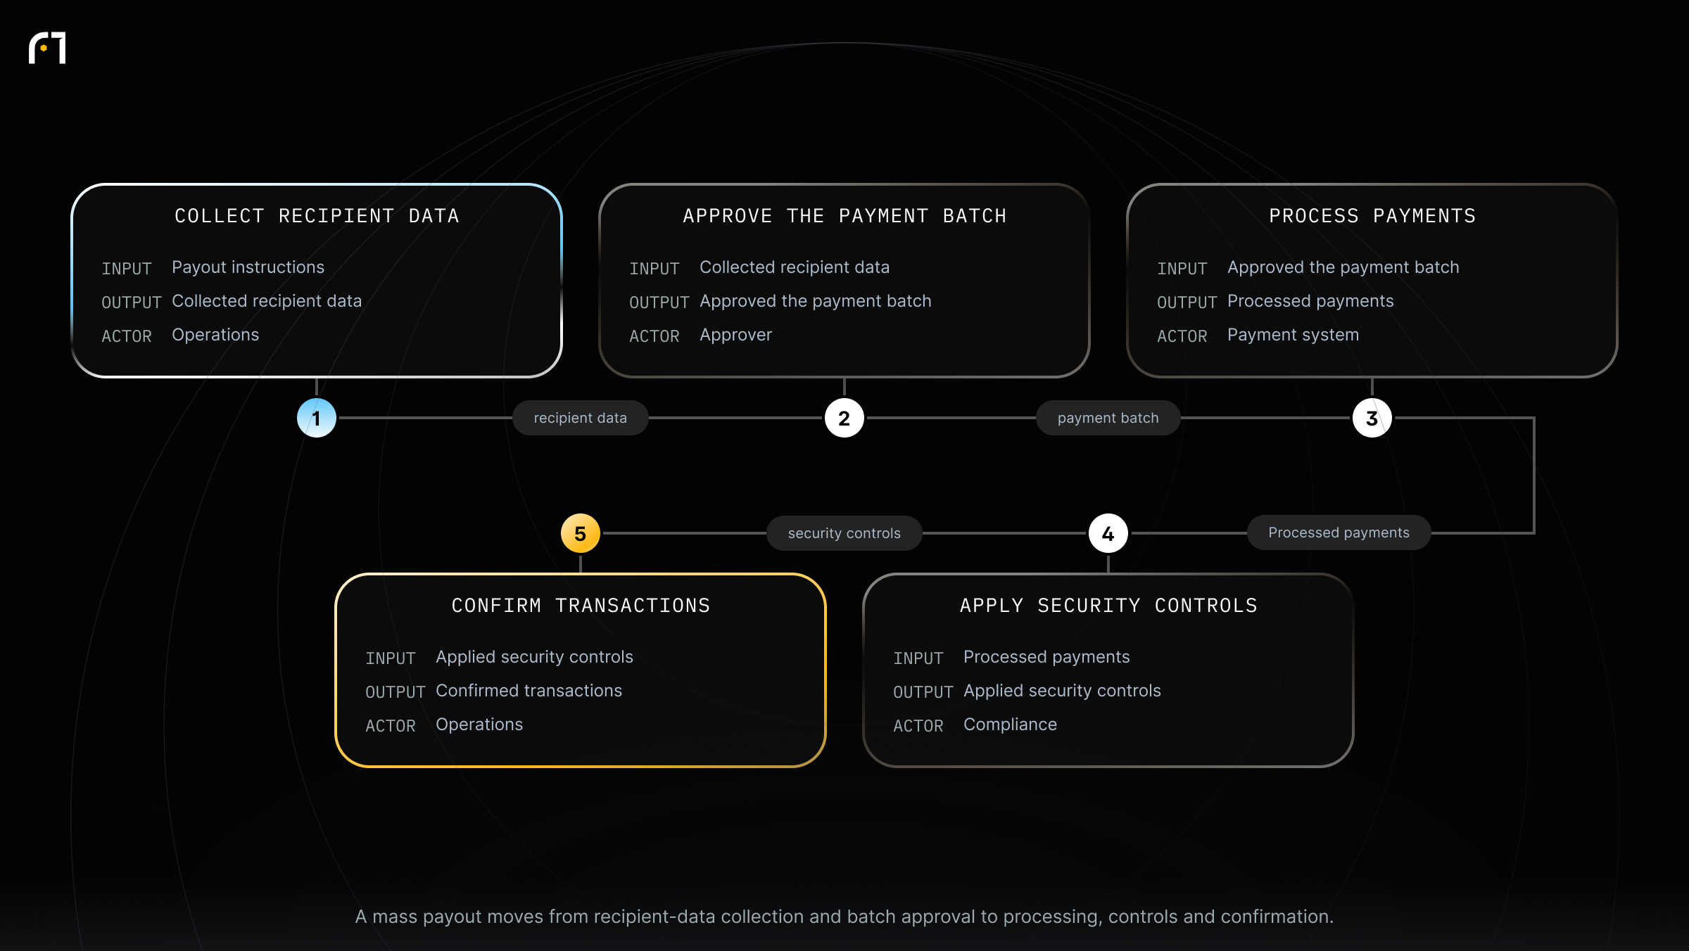Click 'Payout instructions' input text
The image size is (1689, 951).
pos(248,267)
